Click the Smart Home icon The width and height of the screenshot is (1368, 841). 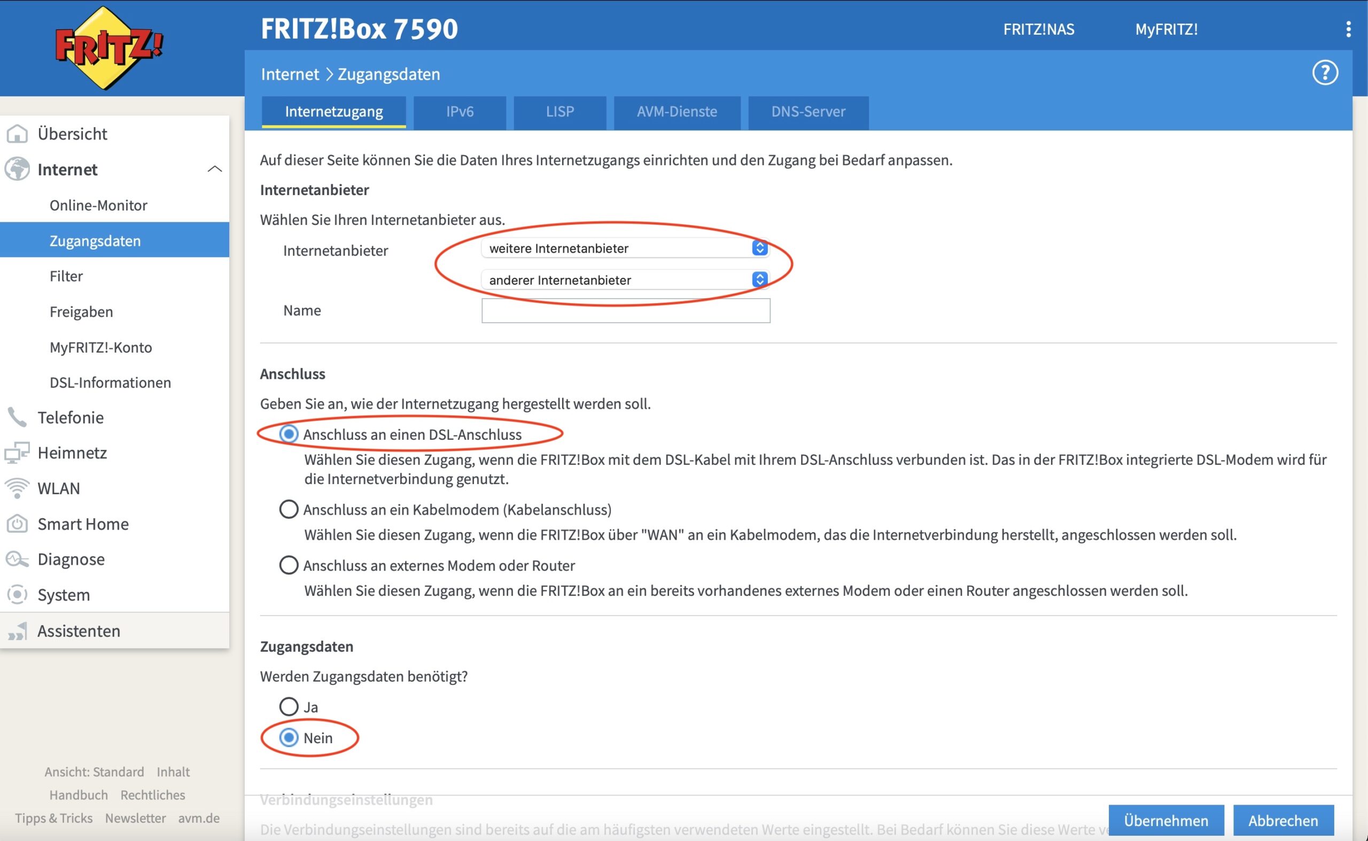pos(17,524)
